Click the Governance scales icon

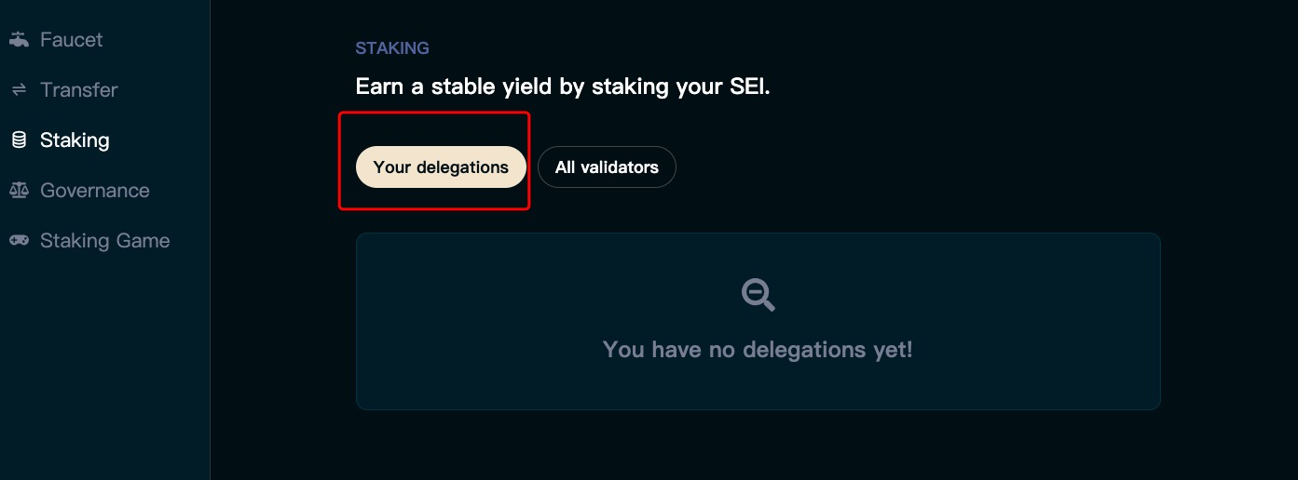[x=19, y=191]
